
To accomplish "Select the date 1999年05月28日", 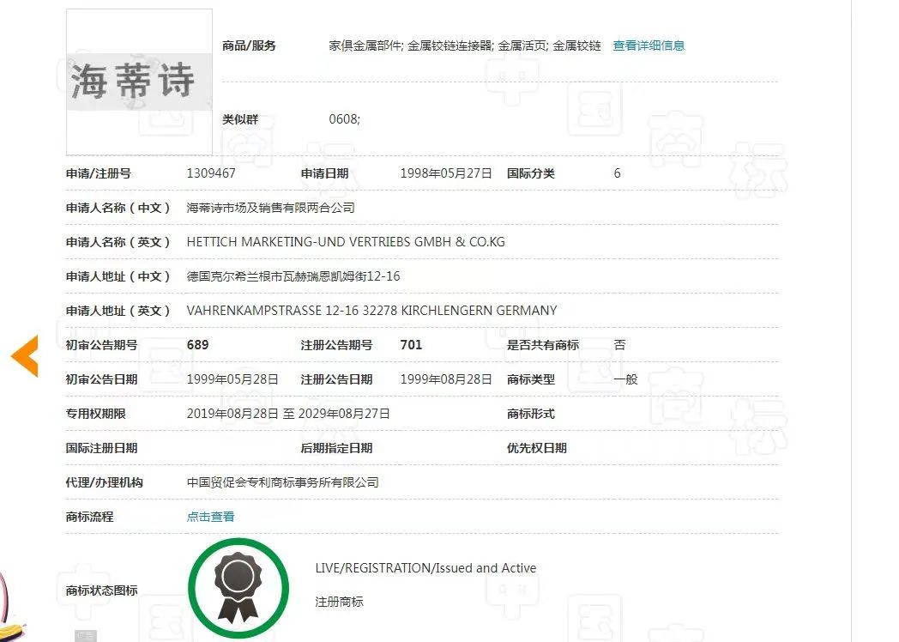I will coord(232,379).
